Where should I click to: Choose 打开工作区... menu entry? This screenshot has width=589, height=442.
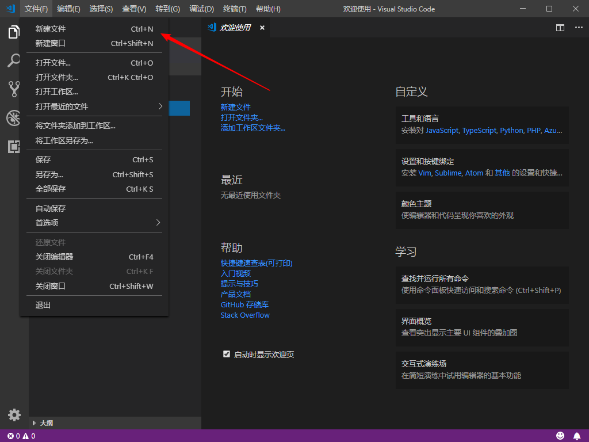point(94,92)
